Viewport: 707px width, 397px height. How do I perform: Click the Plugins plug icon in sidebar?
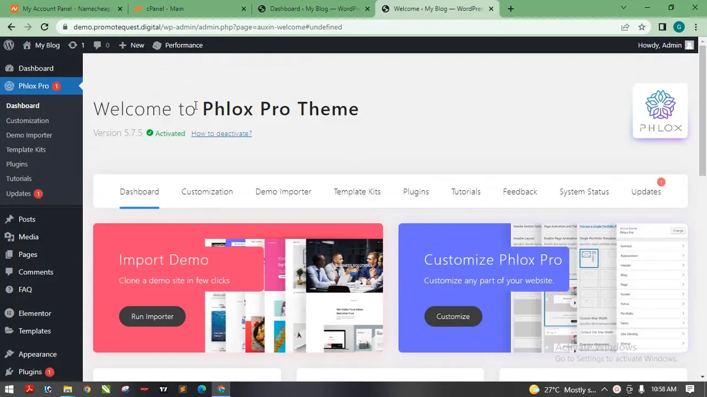click(x=9, y=372)
